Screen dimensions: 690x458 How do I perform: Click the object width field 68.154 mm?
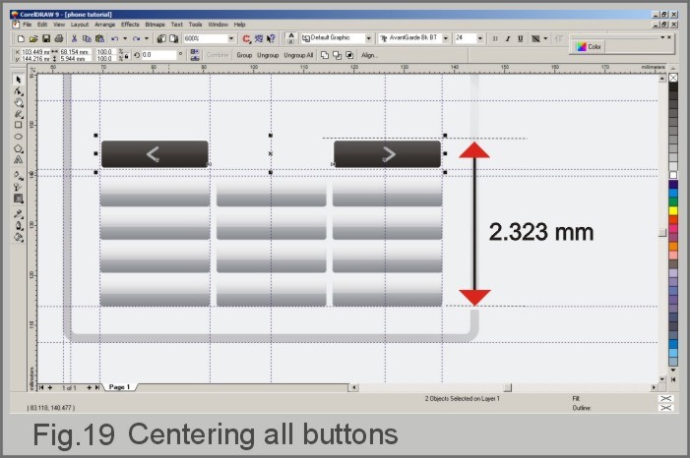tap(75, 52)
